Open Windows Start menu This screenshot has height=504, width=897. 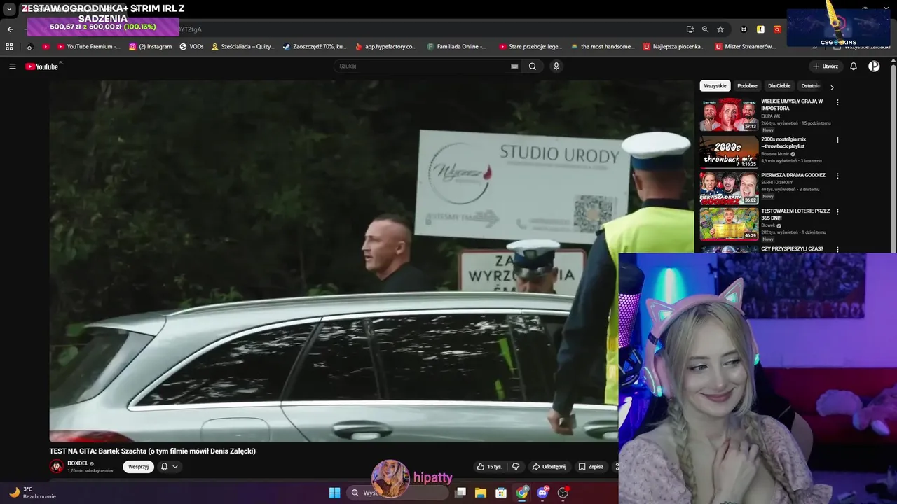click(334, 493)
